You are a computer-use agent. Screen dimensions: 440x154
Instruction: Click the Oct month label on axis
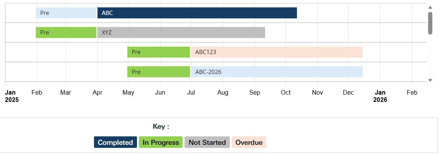286,93
